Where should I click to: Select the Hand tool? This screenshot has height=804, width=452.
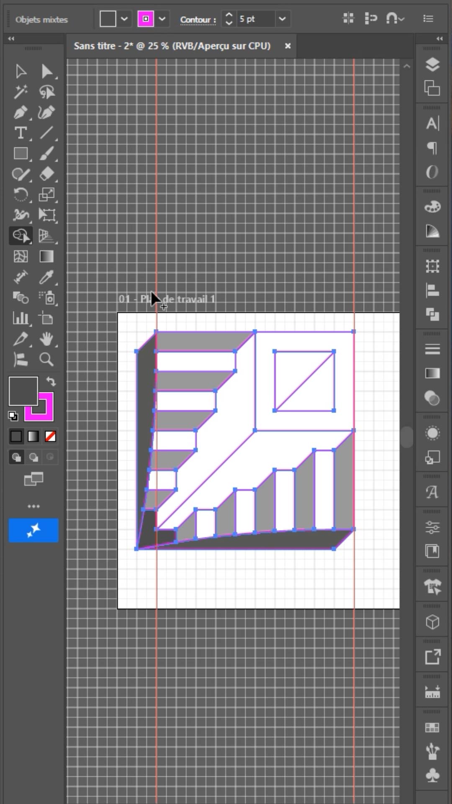click(x=46, y=339)
